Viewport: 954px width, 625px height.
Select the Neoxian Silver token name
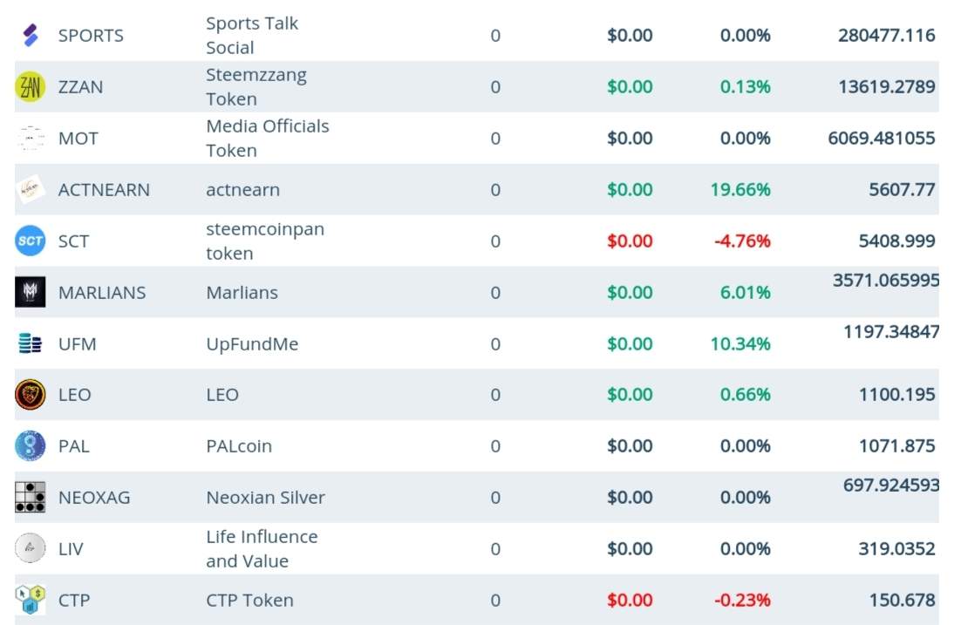click(265, 498)
